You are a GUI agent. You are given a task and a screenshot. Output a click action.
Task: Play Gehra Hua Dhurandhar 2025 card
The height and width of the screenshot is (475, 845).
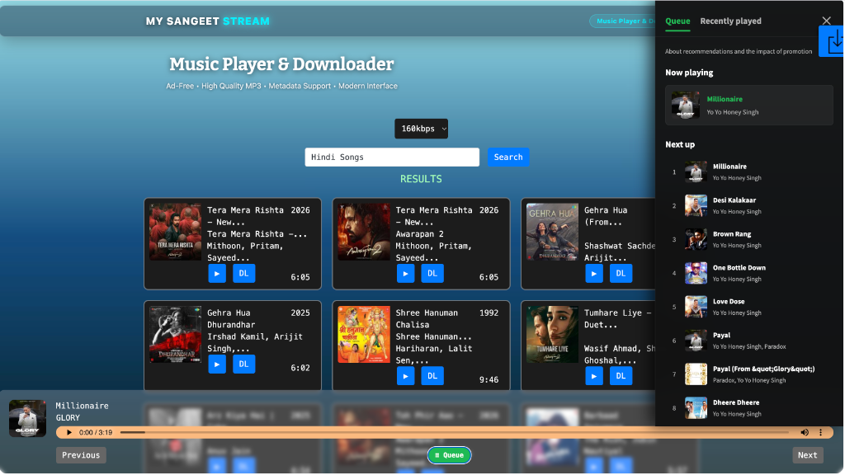coord(217,364)
